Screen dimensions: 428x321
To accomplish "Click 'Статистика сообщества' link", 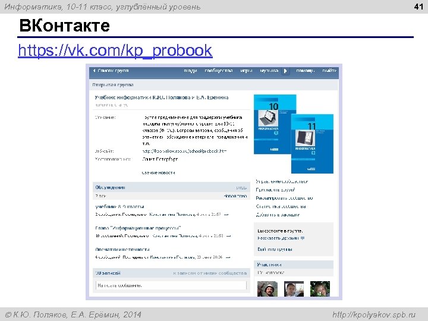I will (281, 206).
